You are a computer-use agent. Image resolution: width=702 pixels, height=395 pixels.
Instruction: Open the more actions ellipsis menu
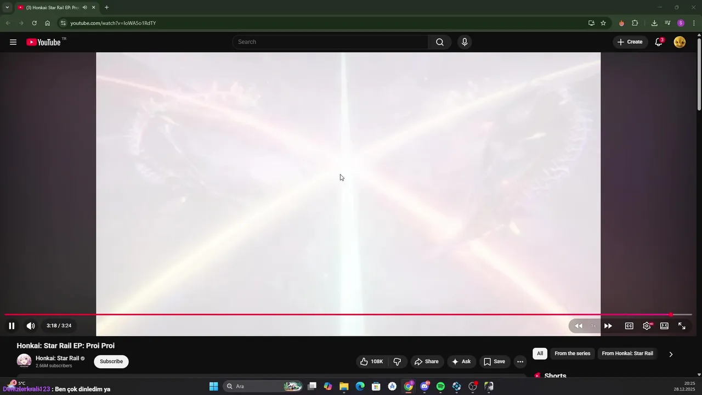[520, 362]
